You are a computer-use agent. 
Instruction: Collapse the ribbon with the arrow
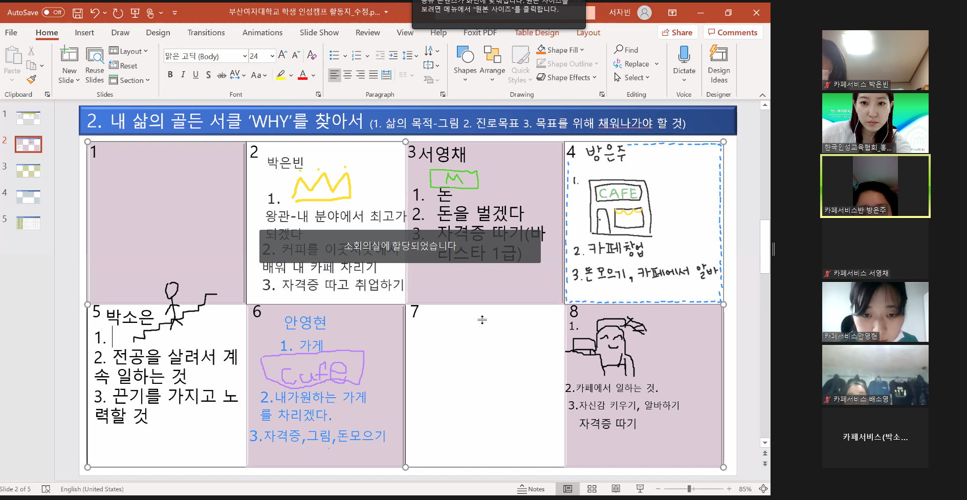(762, 95)
